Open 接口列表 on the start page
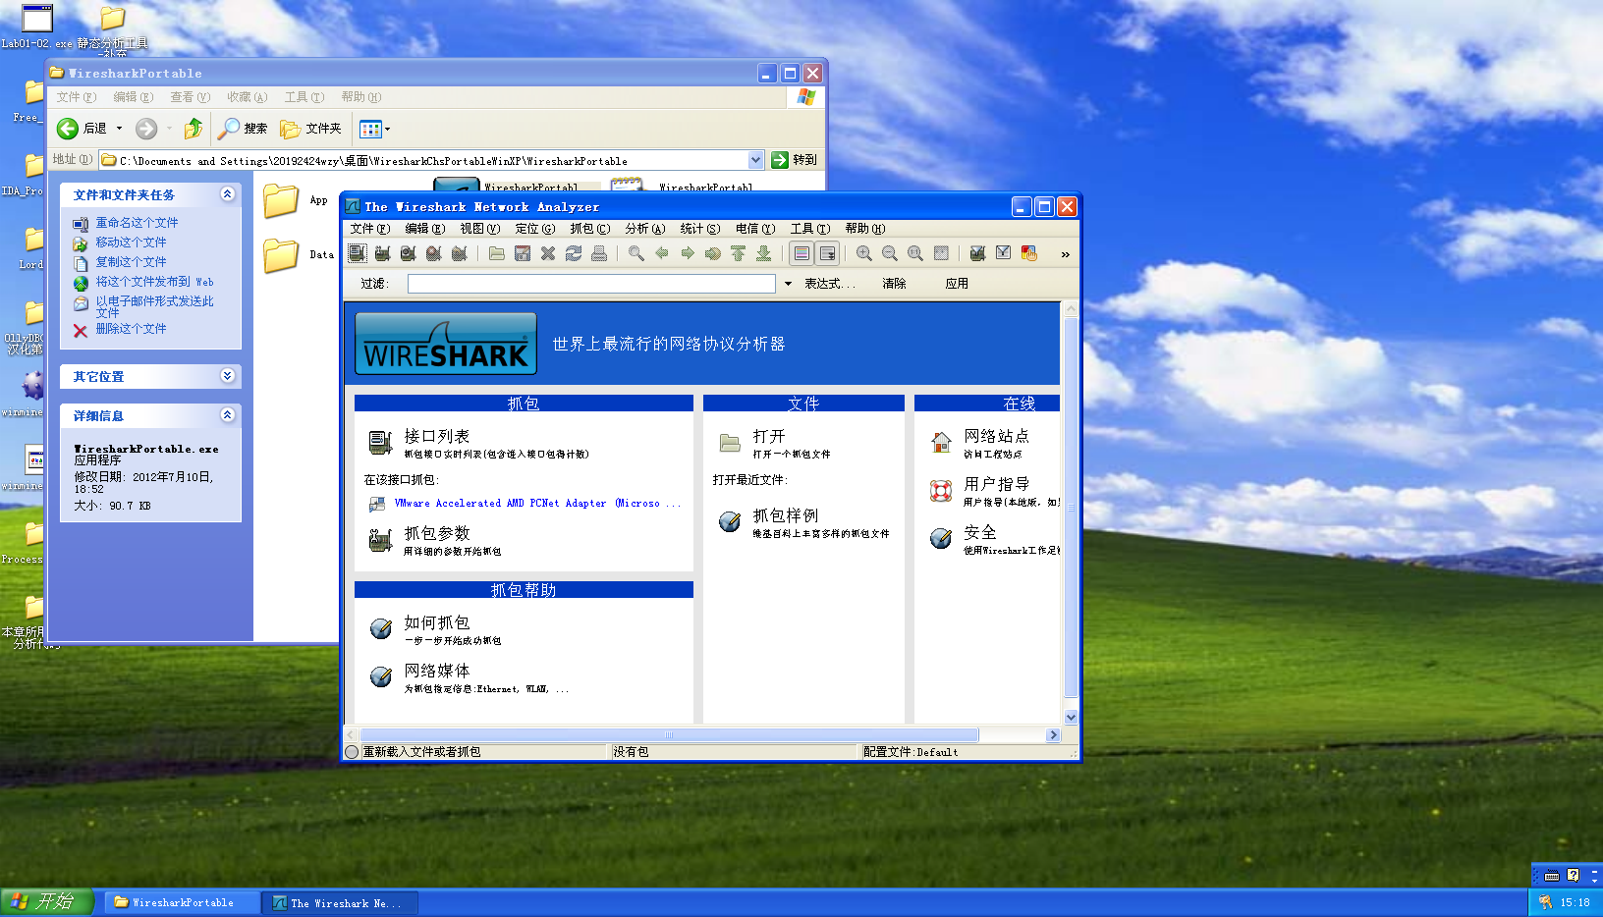The height and width of the screenshot is (917, 1603). [x=437, y=436]
